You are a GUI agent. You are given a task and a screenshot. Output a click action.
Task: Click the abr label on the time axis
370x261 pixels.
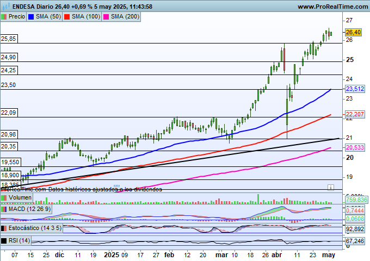276,255
